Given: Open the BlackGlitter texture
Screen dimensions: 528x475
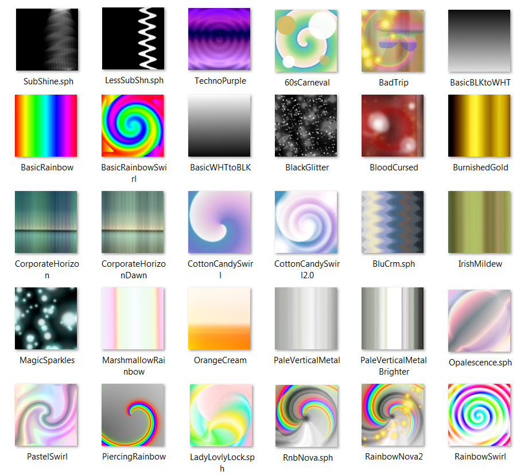Looking at the screenshot, I should (x=306, y=126).
